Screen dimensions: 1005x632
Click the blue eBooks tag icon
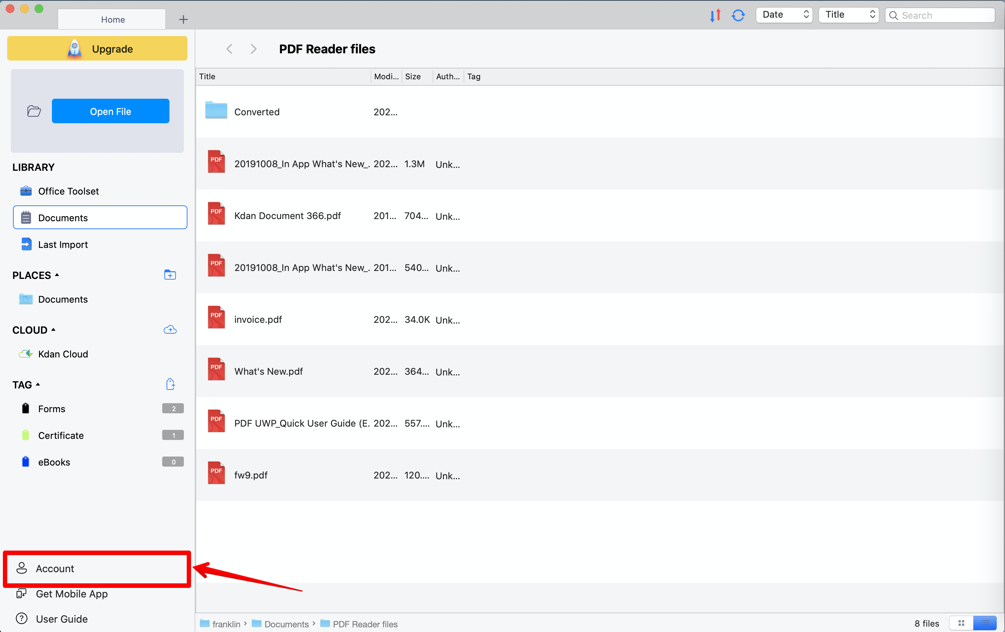point(26,462)
